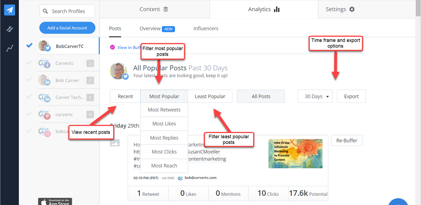Click the NEW badge beside Overview
Screen dimensions: 421x205
[x=168, y=29]
